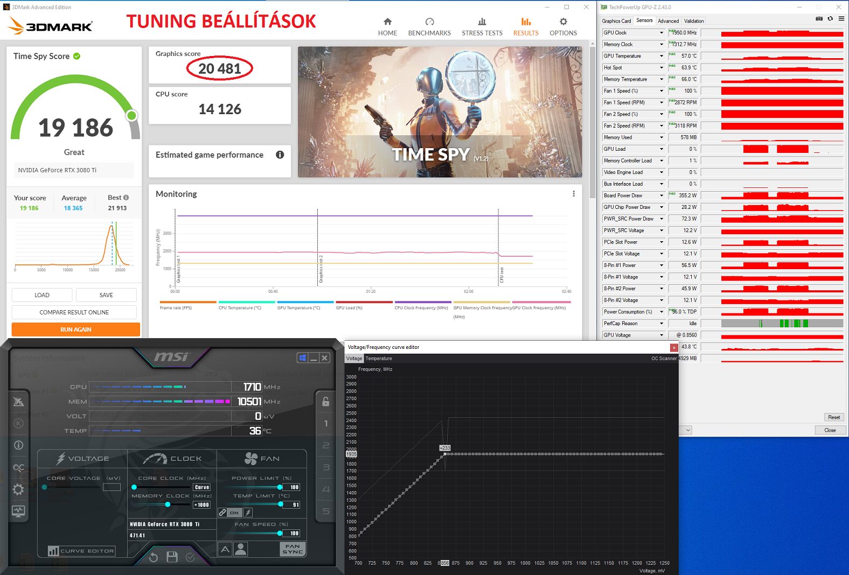849x575 pixels.
Task: Click the info icon next to Best score
Action: click(x=126, y=198)
